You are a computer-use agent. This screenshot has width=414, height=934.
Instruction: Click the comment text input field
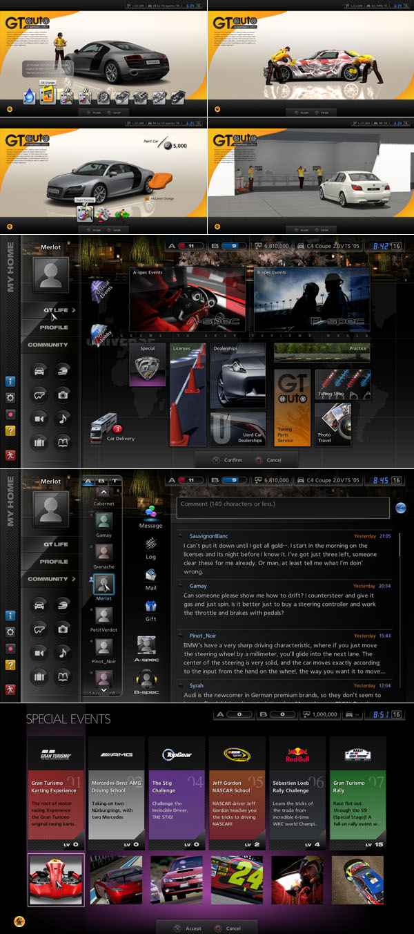point(282,508)
